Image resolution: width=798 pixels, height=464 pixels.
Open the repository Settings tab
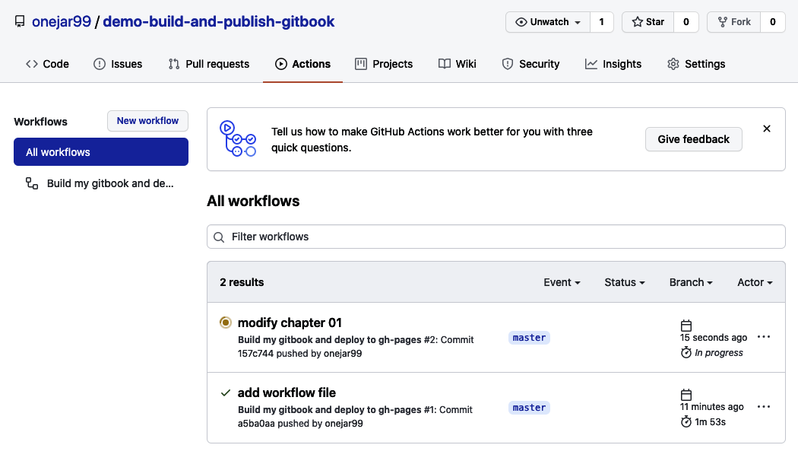click(x=696, y=64)
